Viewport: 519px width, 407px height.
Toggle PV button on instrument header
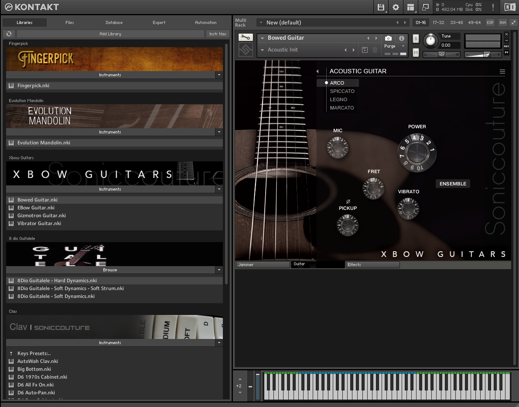coord(506,53)
